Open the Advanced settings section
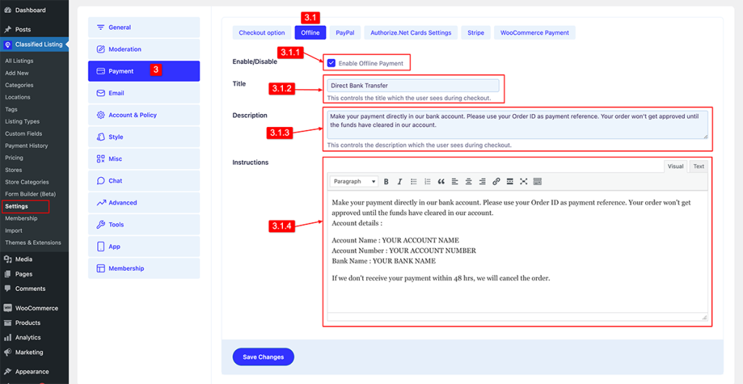Viewport: 743px width, 384px height. (144, 203)
